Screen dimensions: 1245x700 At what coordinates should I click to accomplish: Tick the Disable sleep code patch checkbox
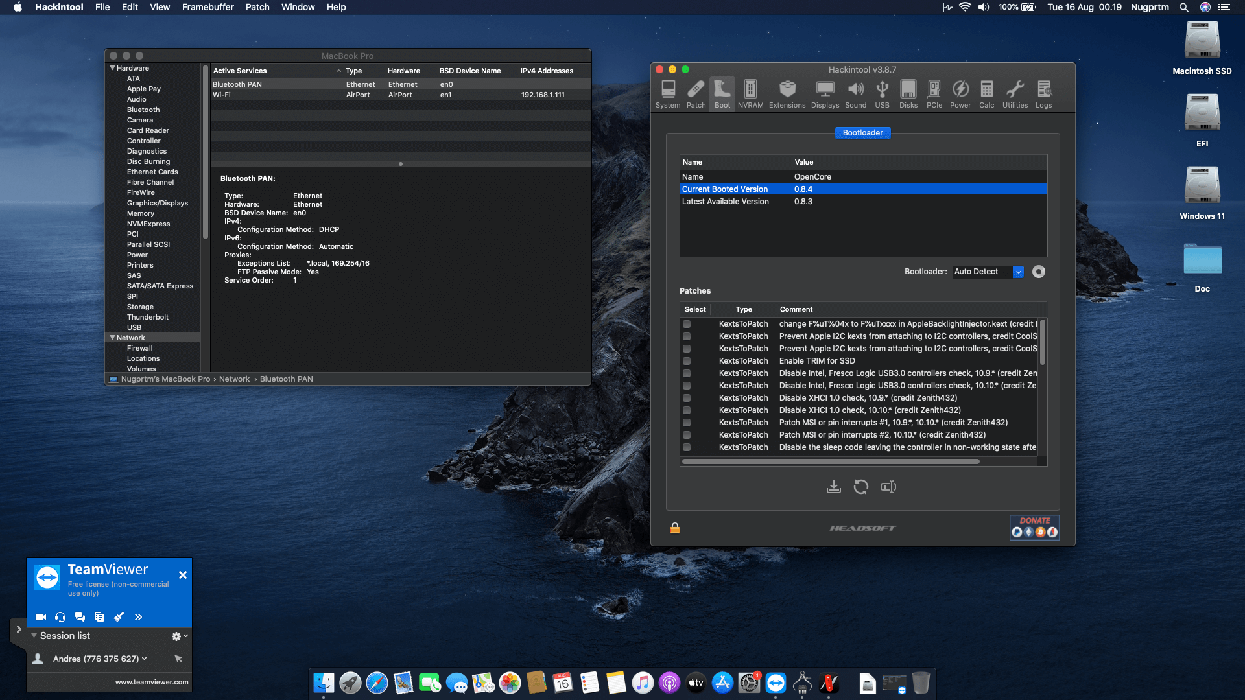coord(687,447)
